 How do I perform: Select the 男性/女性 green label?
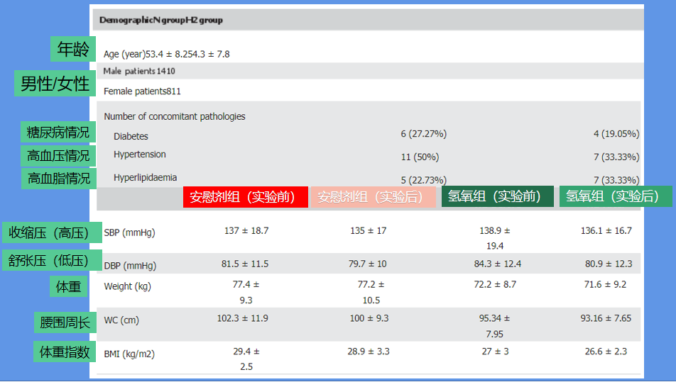pos(55,84)
